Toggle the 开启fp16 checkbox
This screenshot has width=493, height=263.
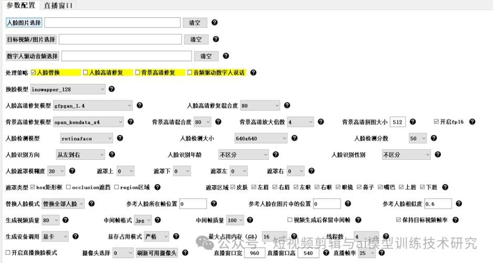coord(436,122)
